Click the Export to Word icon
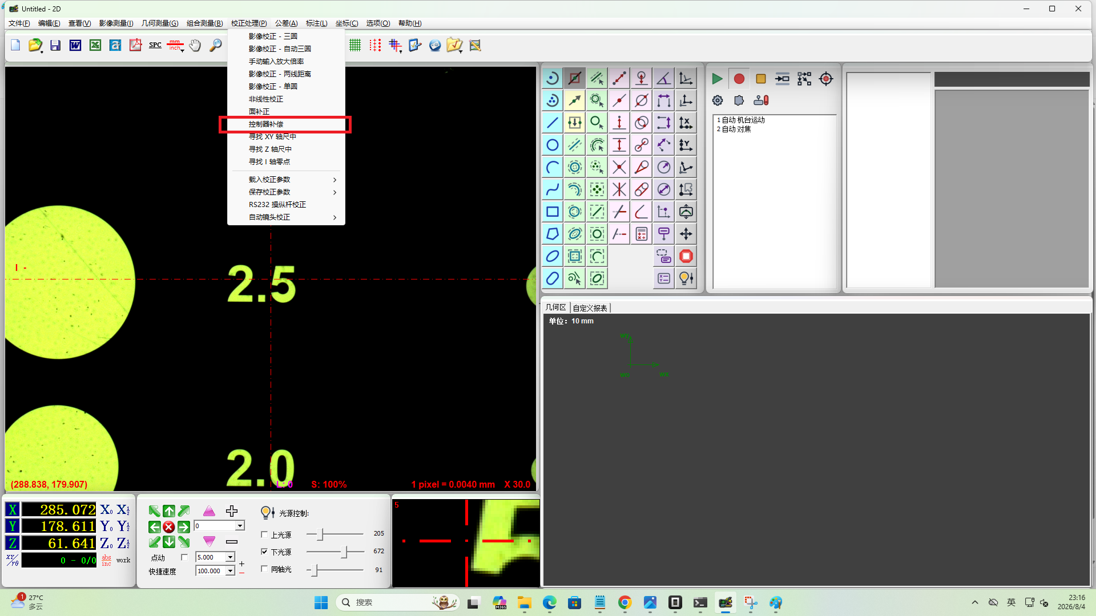 pos(75,45)
